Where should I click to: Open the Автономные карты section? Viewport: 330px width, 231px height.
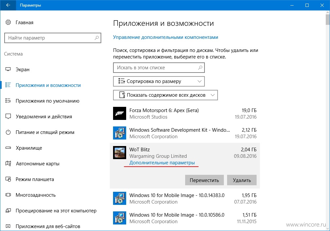coord(37,164)
